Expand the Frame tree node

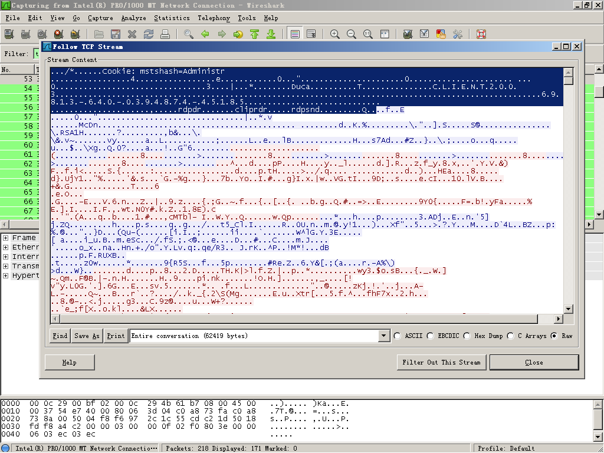tap(6, 238)
